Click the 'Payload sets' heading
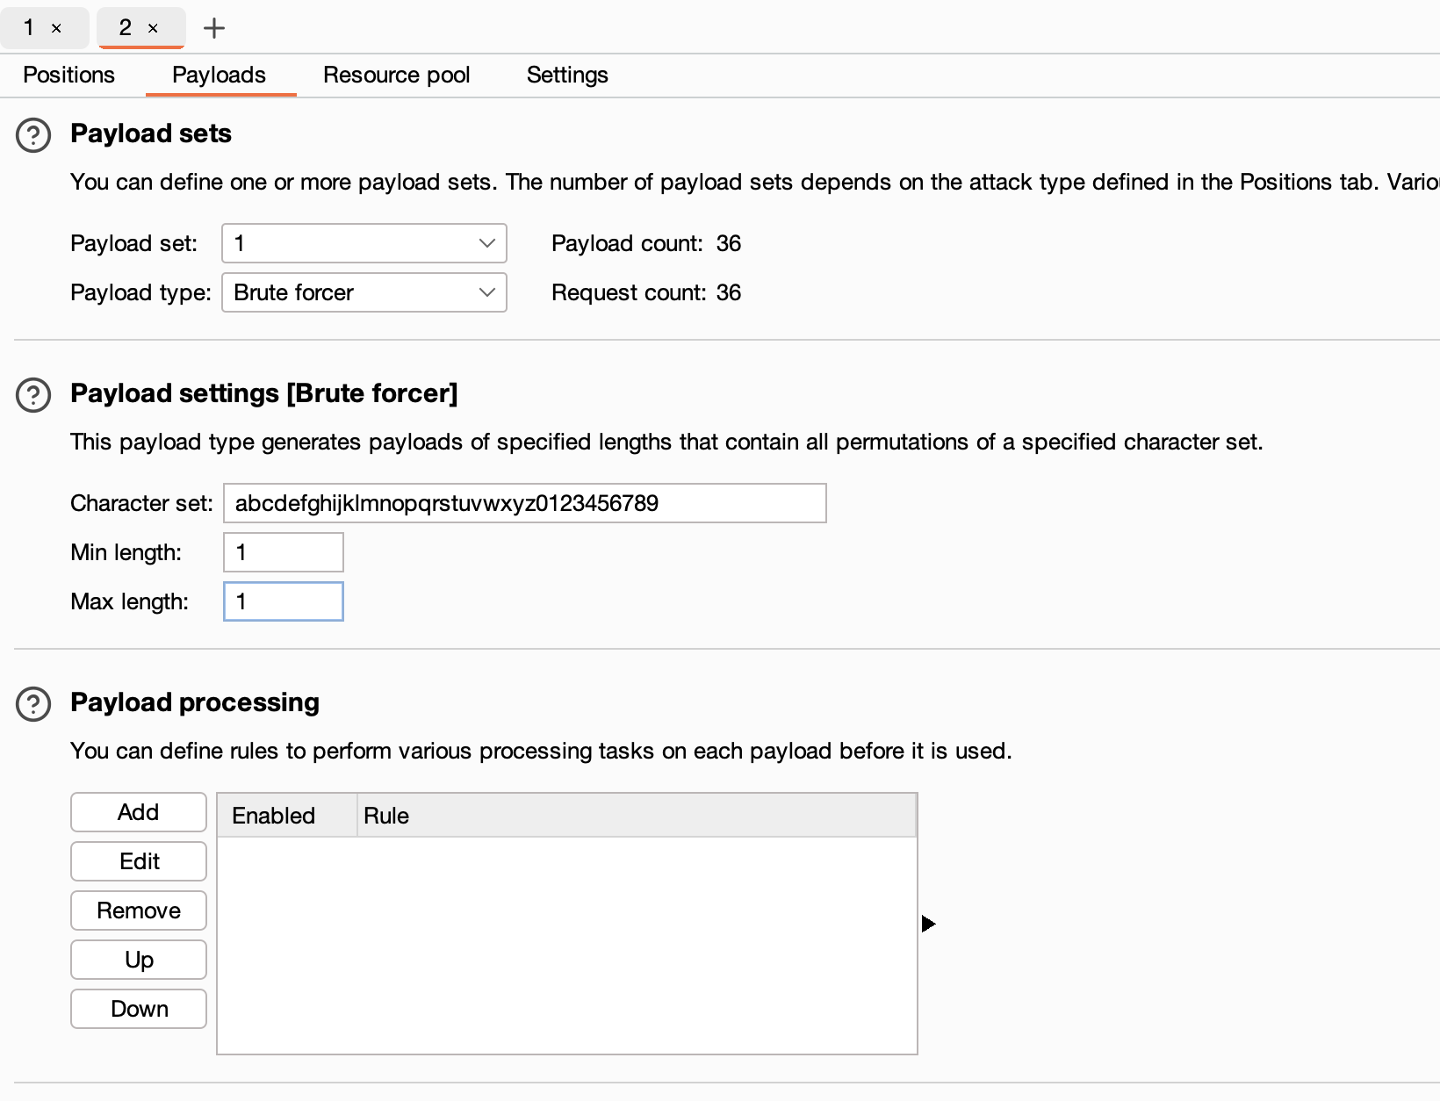Screen dimensions: 1440x1101 click(151, 133)
